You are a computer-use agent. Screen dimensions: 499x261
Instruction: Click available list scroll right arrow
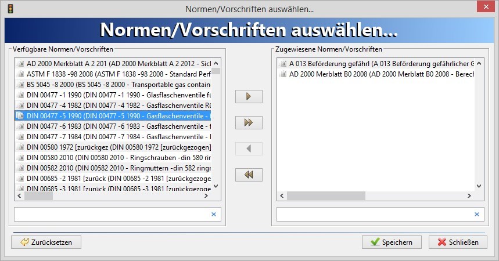pos(206,196)
